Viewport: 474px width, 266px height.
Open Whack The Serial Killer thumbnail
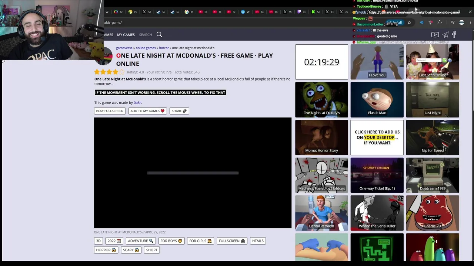pos(377,213)
